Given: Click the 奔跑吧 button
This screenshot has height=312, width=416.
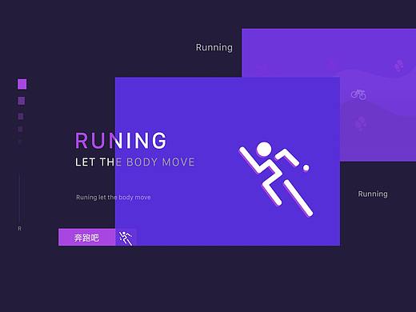Looking at the screenshot, I should click(86, 238).
